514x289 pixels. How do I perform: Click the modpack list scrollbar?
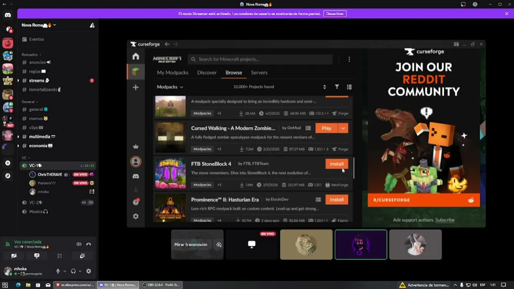(x=354, y=168)
